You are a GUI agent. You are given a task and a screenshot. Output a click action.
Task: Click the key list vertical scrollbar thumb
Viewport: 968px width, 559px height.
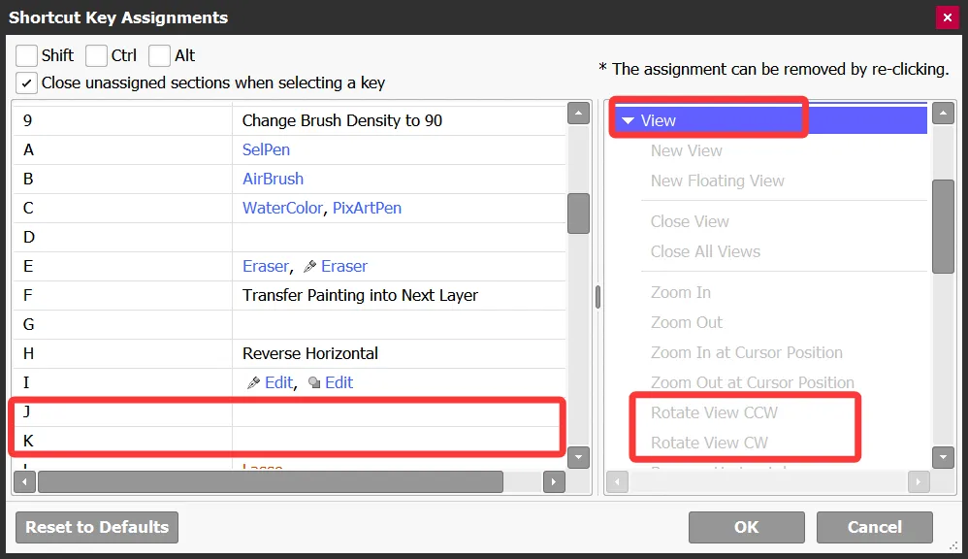pos(578,214)
